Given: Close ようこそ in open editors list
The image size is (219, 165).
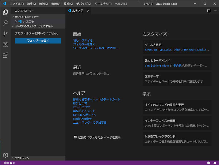Looking at the screenshot, I should coord(16,22).
